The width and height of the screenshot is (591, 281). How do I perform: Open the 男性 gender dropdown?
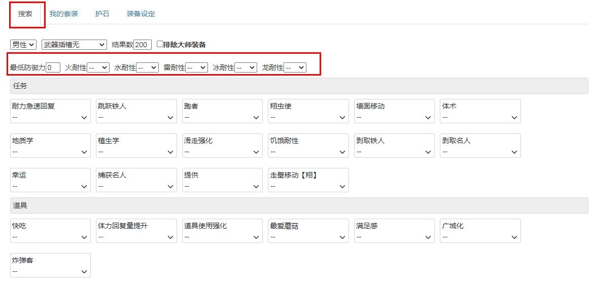click(23, 45)
